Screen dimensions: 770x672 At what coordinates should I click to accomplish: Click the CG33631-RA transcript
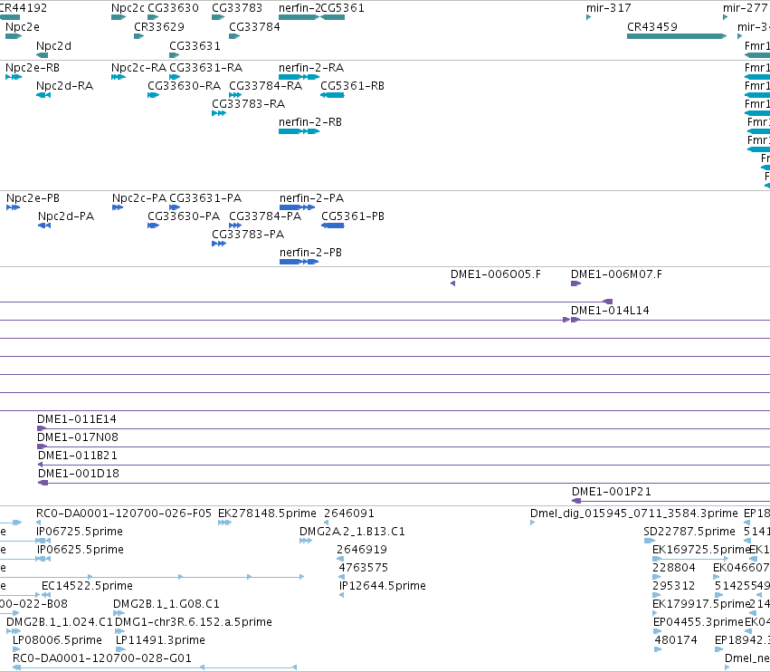pyautogui.click(x=175, y=77)
